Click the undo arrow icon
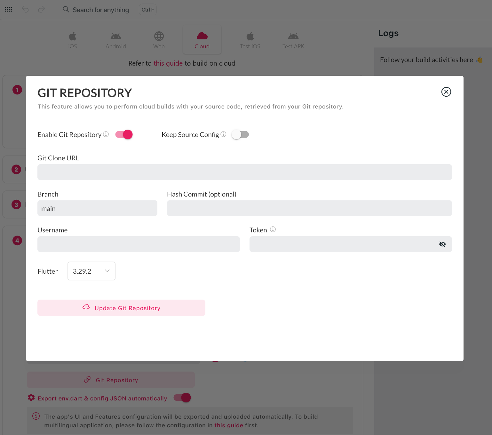This screenshot has height=435, width=492. 25,10
